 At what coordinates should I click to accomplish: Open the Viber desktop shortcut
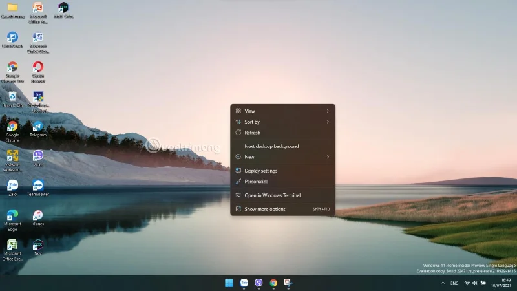click(x=38, y=158)
